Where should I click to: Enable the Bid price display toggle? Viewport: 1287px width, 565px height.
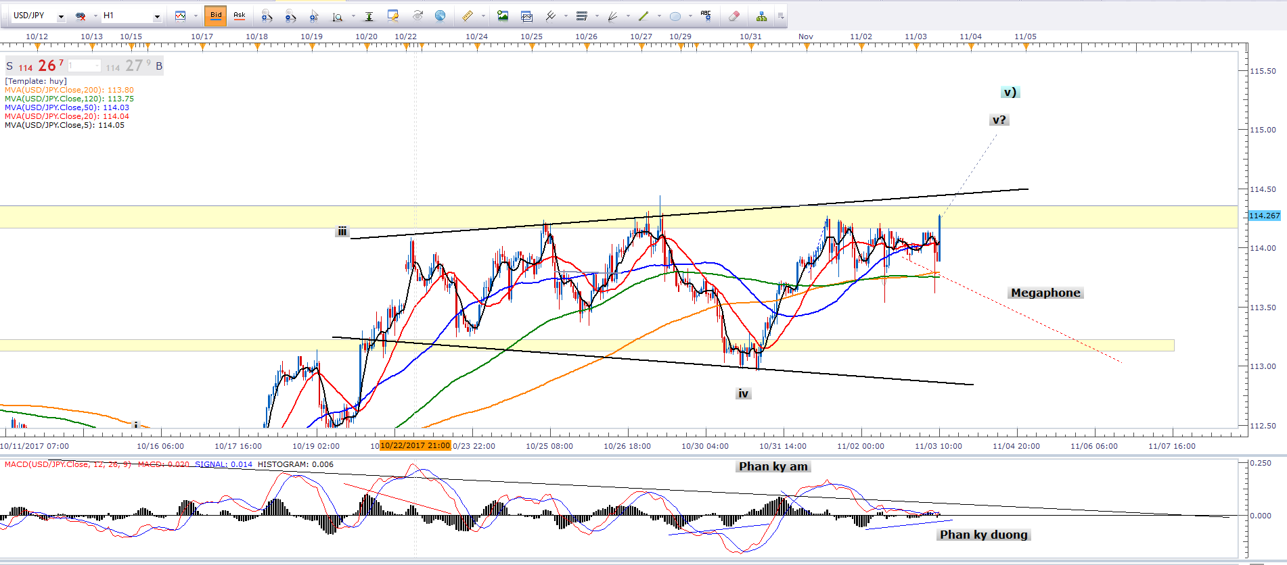(216, 16)
